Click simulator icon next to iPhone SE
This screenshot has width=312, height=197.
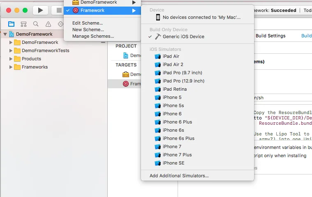(158, 163)
